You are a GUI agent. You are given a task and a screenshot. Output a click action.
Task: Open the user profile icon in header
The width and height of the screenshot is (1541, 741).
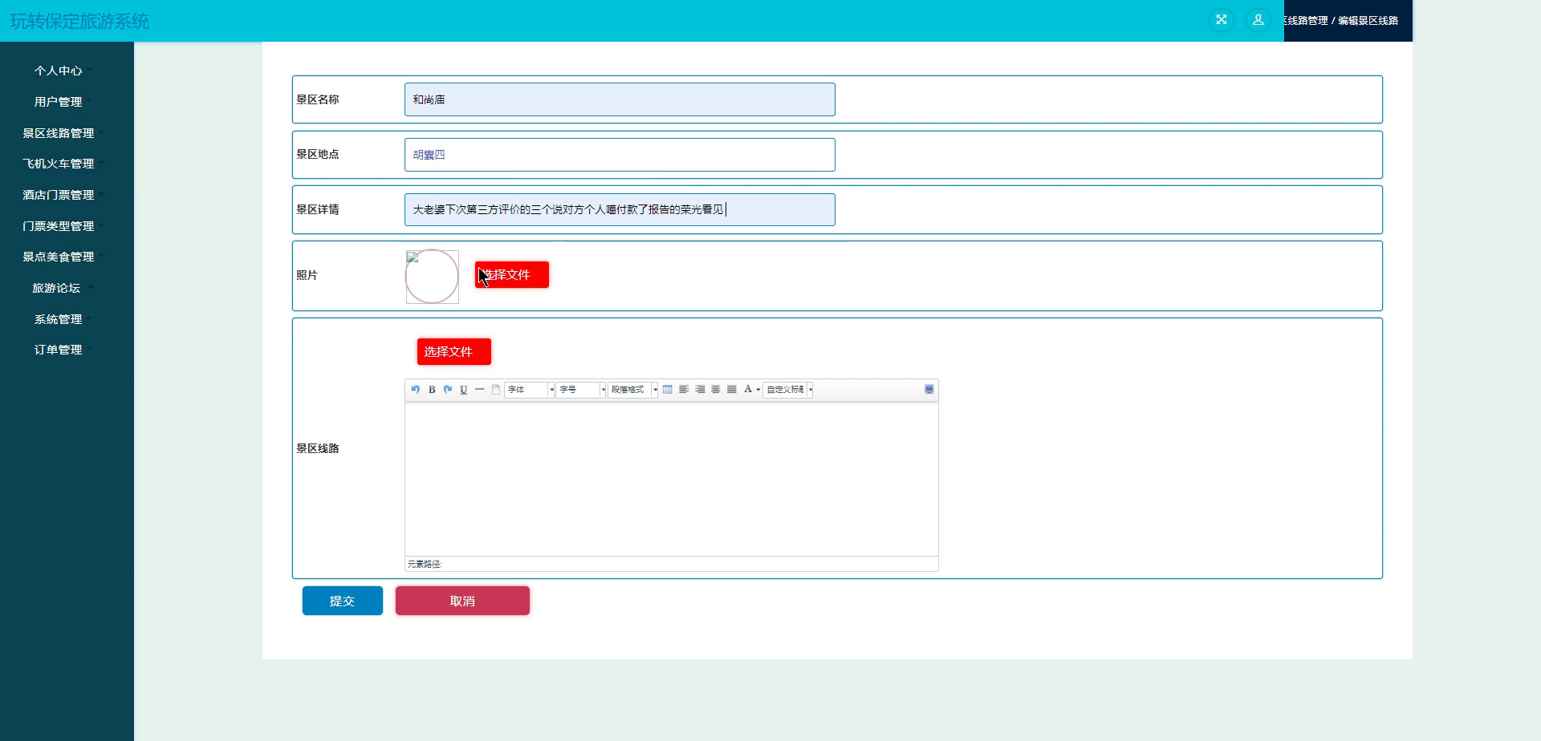click(x=1258, y=20)
